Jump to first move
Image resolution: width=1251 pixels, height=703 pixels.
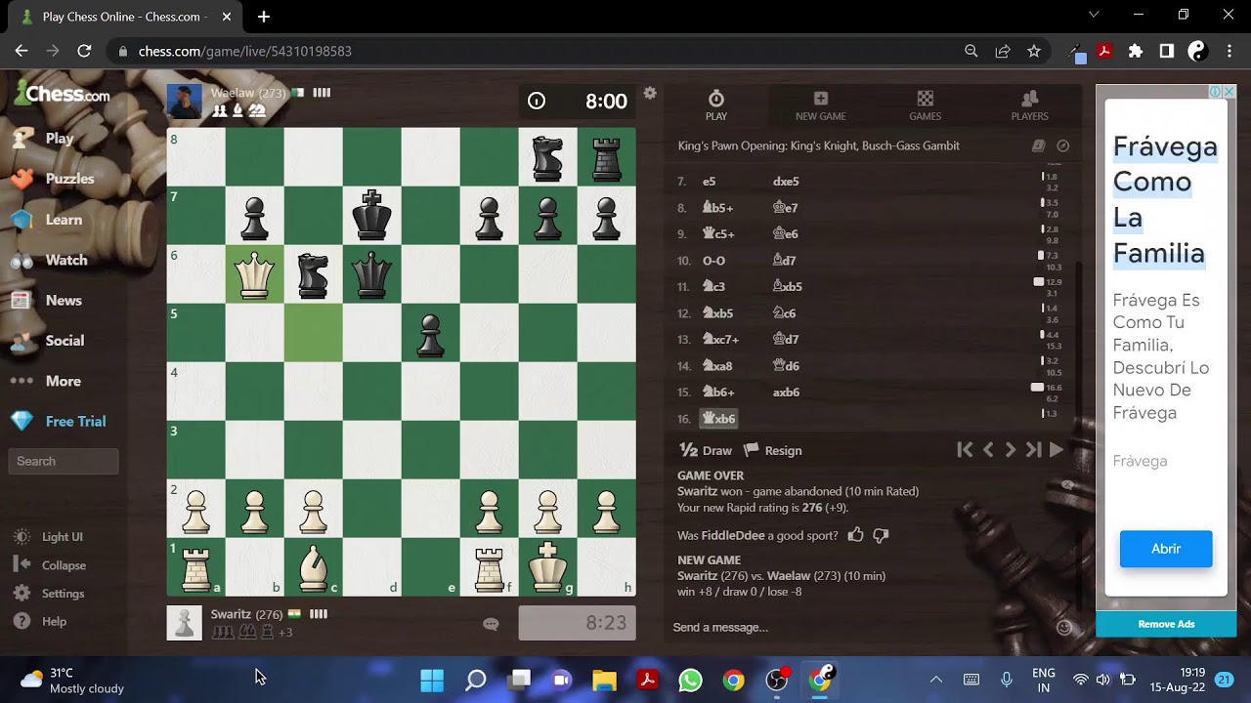pos(965,450)
